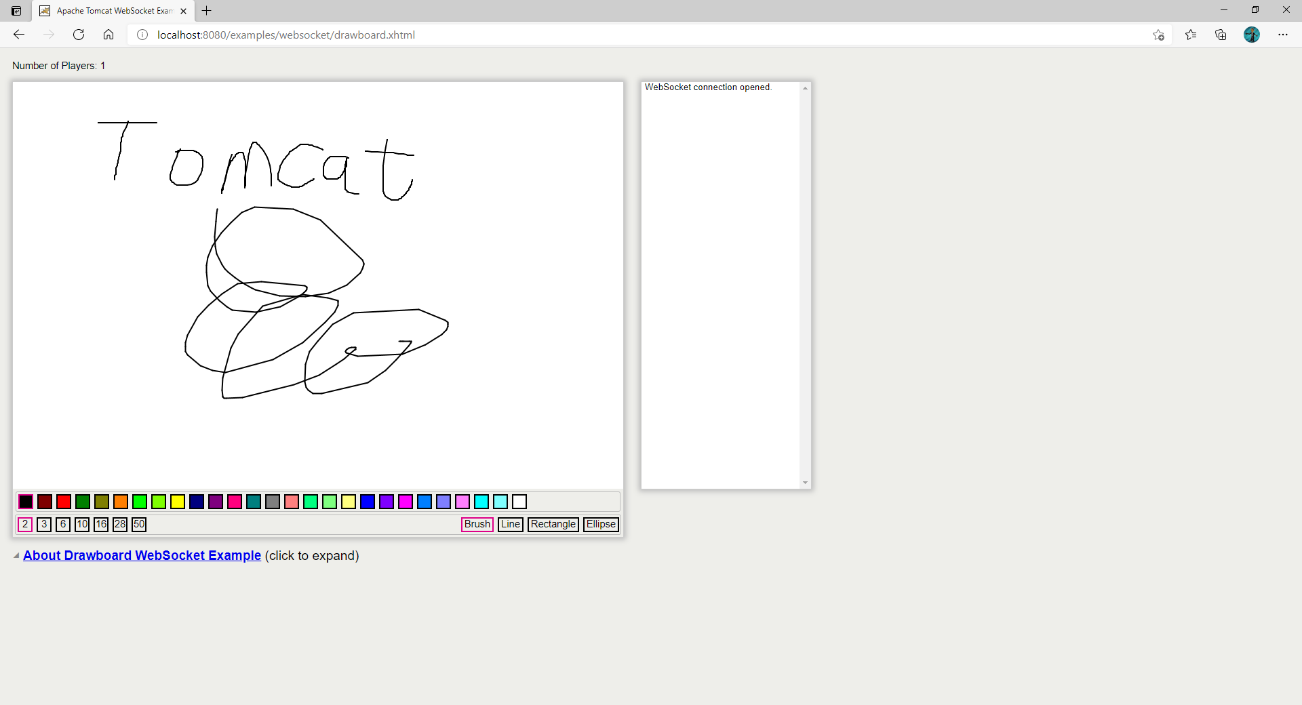Image resolution: width=1302 pixels, height=705 pixels.
Task: Select cyan color swatch
Action: 481,502
